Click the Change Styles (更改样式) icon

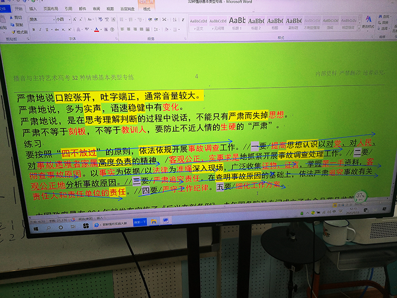(x=368, y=22)
